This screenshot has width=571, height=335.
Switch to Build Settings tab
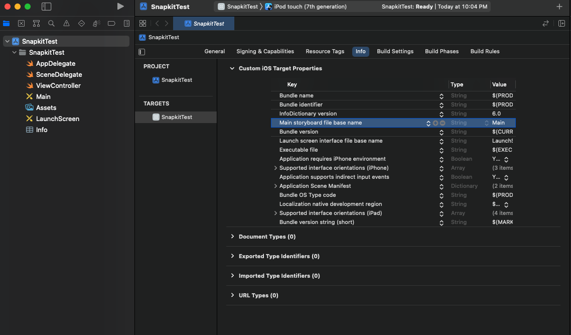point(395,51)
